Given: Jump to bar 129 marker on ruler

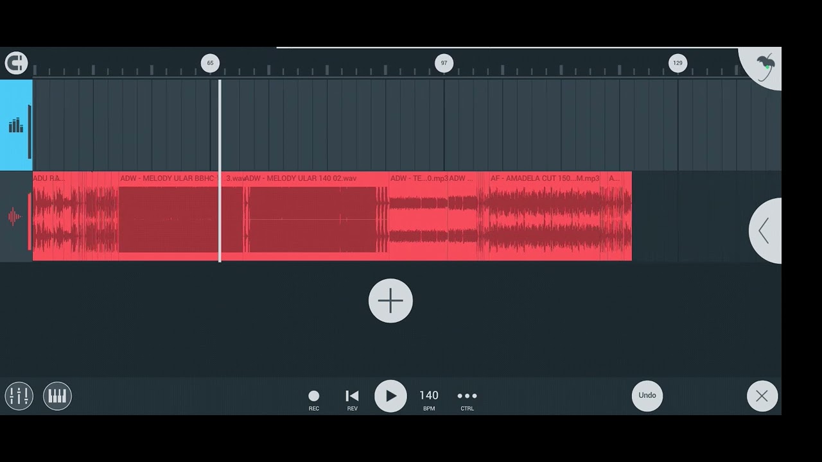Looking at the screenshot, I should coord(678,63).
